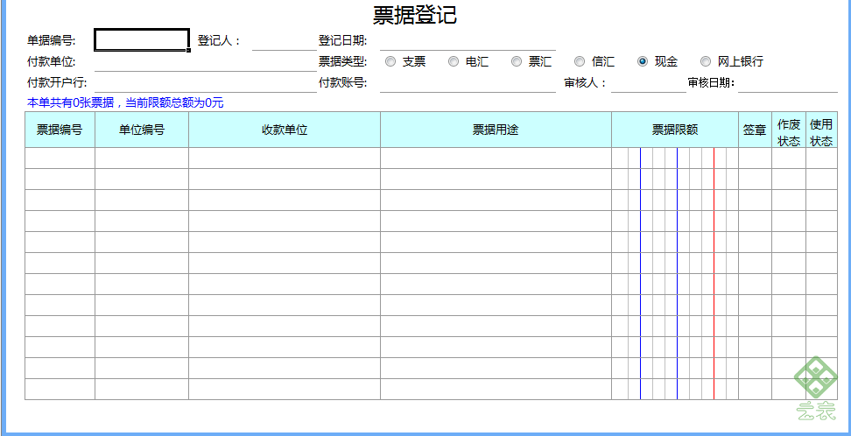Choose the 信汇 bill type option

[x=580, y=62]
